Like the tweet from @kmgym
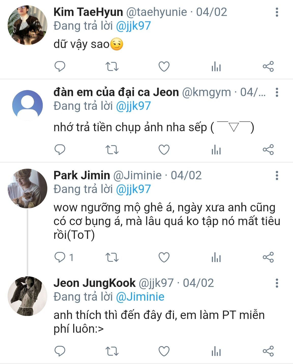 164,150
